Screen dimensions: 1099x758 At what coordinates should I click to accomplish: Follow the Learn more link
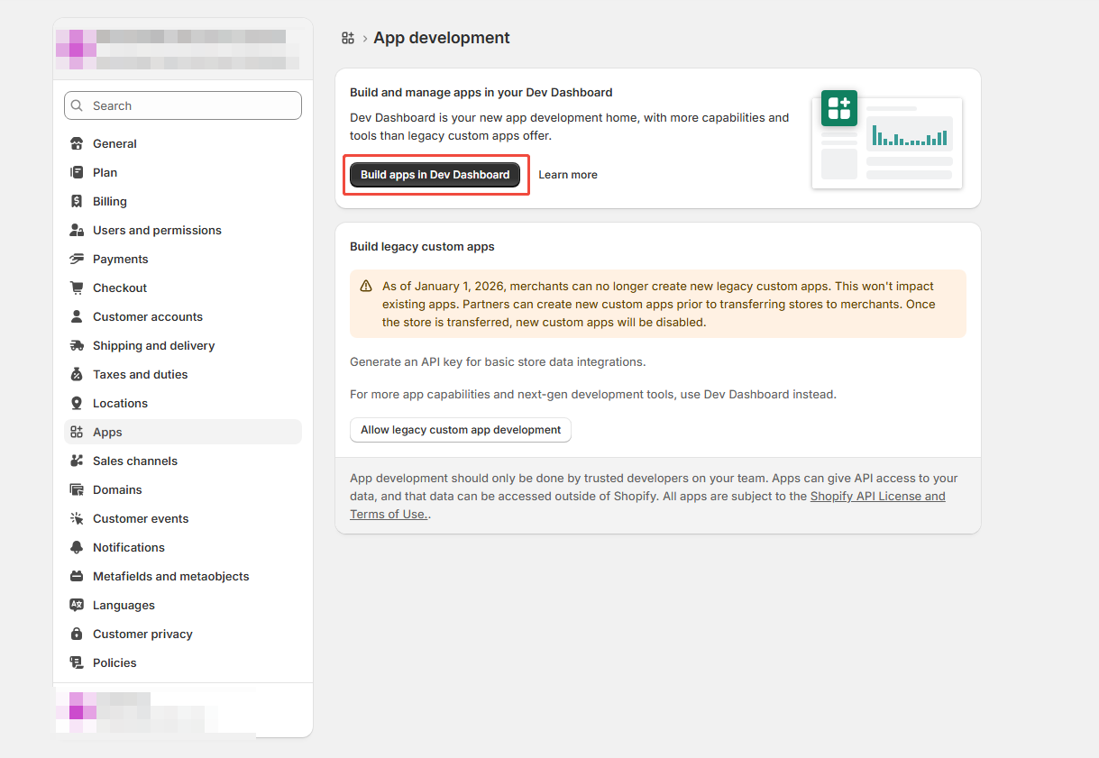568,175
